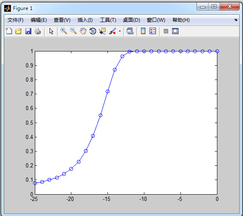Select the Zoom In magnifier tool
243x216 pixels.
coord(64,31)
